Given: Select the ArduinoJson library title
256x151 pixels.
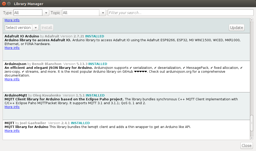Looking at the screenshot, I should 15,64.
